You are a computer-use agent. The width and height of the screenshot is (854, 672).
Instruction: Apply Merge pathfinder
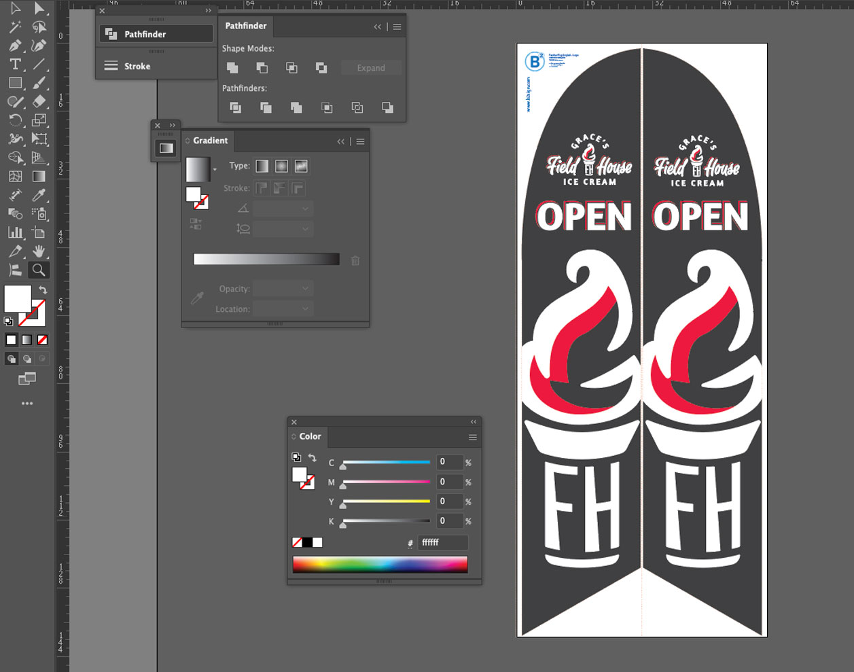pos(296,107)
